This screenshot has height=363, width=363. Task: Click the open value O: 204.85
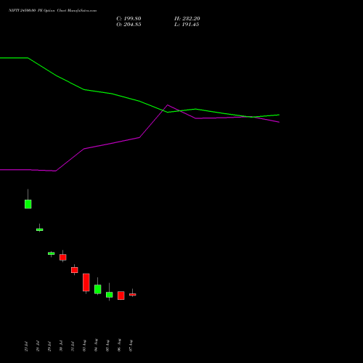click(129, 25)
